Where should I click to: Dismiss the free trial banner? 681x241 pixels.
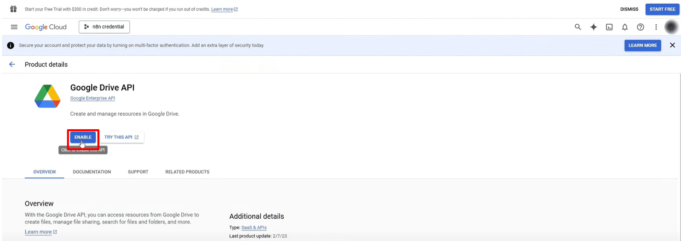tap(629, 9)
